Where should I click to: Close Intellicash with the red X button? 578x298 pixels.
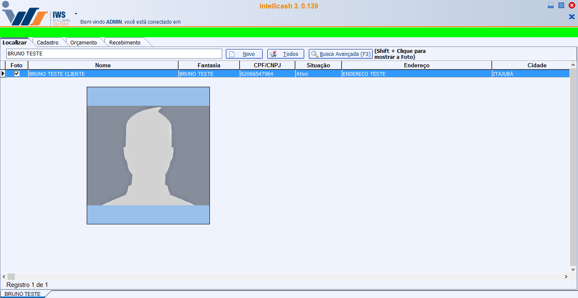(x=572, y=6)
